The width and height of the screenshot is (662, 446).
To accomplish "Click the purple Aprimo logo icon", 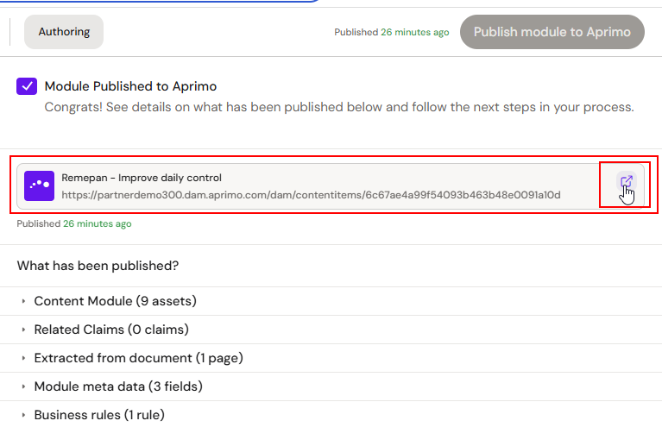I will coord(39,185).
